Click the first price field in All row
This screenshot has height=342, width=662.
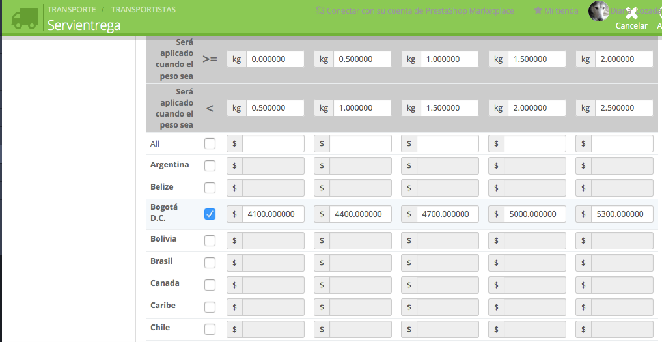pyautogui.click(x=273, y=144)
